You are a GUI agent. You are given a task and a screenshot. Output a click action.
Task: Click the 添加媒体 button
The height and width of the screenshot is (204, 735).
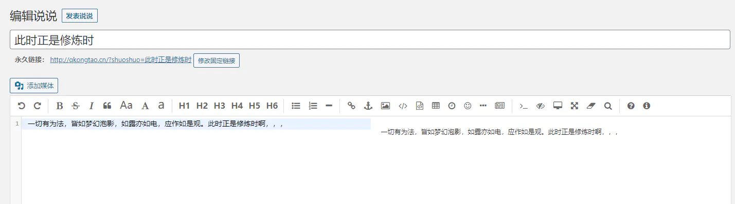[34, 86]
